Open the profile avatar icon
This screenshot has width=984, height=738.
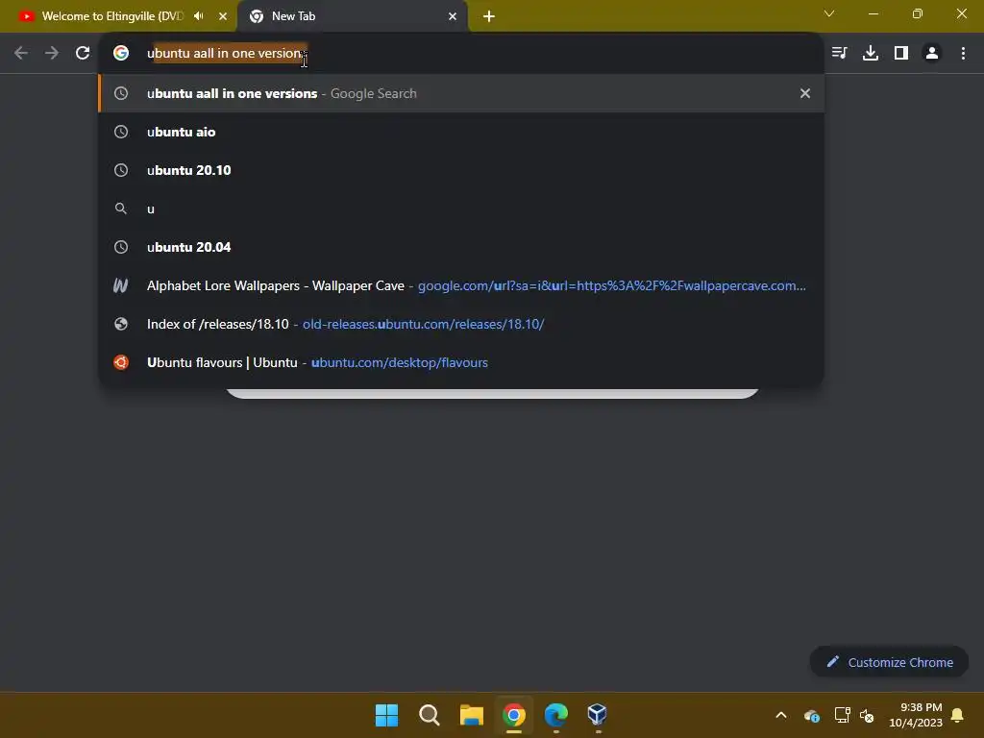tap(932, 53)
